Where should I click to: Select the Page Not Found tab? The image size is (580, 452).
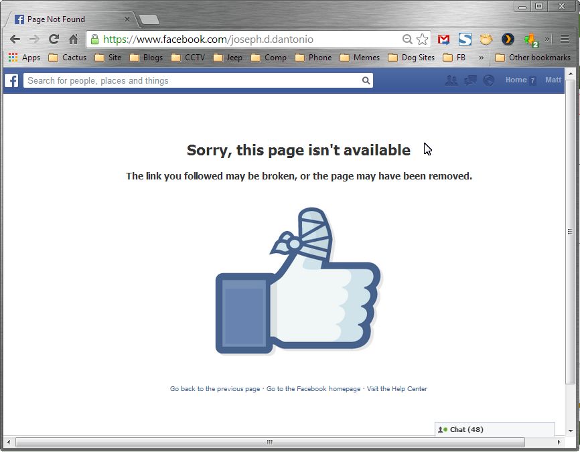click(x=70, y=19)
